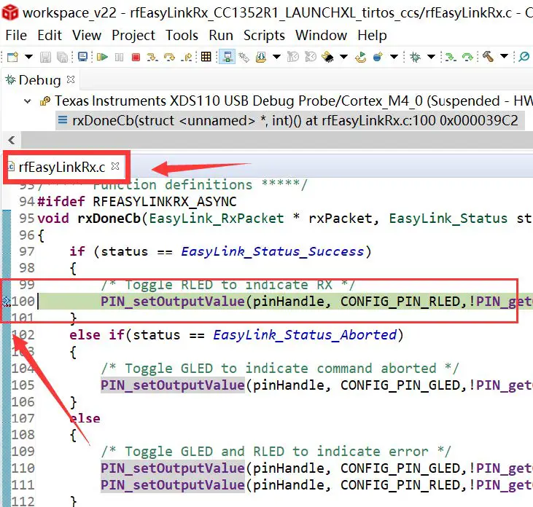533x507 pixels.
Task: Click the New wizard icon in toolbar
Action: (x=12, y=57)
